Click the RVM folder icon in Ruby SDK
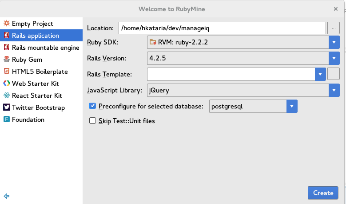This screenshot has height=204, width=346. tap(153, 42)
